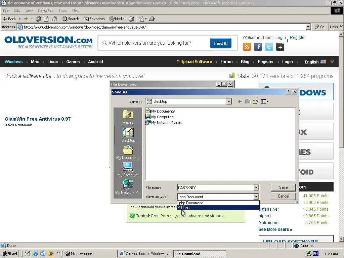This screenshot has height=258, width=344.
Task: Open the Mac tab in site navigation
Action: pos(35,62)
